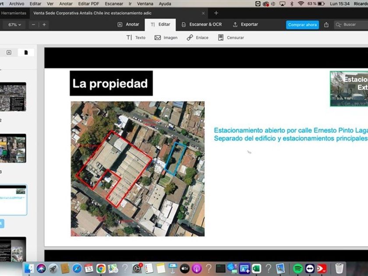Click the Wi-Fi status menu icon
Viewport: 368px width, 276px height.
coord(301,4)
